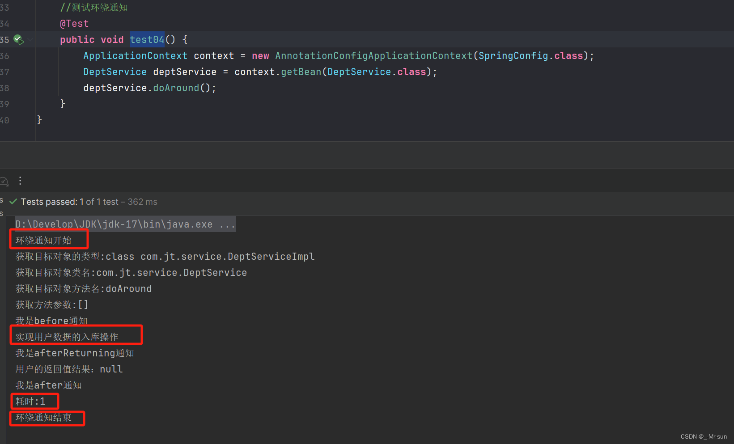Click the ApplicationContext type on line 36
Screen dimensions: 734x444
135,56
